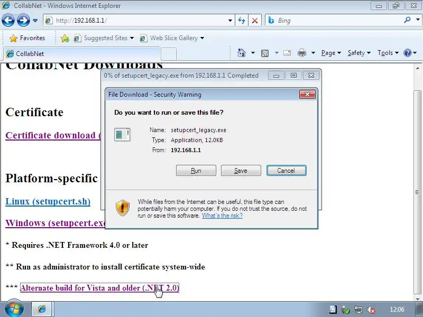
Task: Open the "What's the risk?" link
Action: [222, 216]
